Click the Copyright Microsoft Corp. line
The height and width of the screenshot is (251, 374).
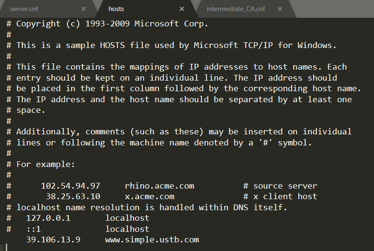[112, 23]
